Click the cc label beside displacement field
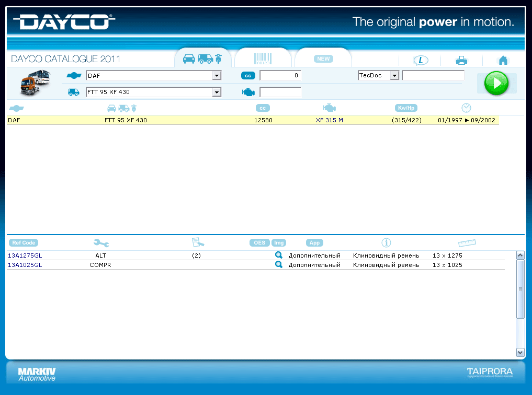The height and width of the screenshot is (395, 532). [248, 76]
